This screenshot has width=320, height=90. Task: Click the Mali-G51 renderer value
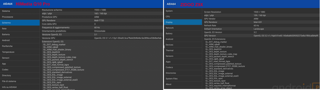(x=258, y=22)
